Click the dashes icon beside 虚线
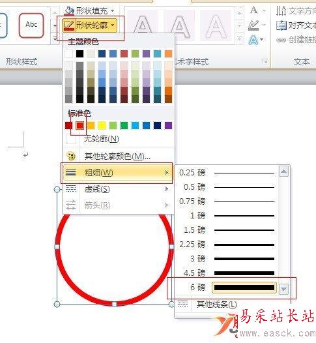The width and height of the screenshot is (316, 343). pos(70,189)
